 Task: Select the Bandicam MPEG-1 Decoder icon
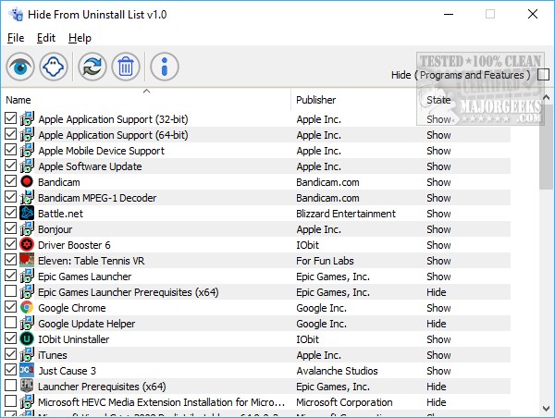pyautogui.click(x=27, y=197)
